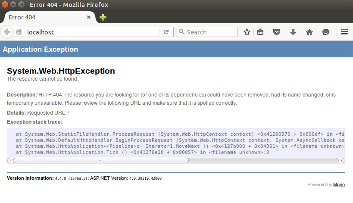Click the c__Iterator1.MoveNext stack line
353x203 pixels.
(180, 146)
